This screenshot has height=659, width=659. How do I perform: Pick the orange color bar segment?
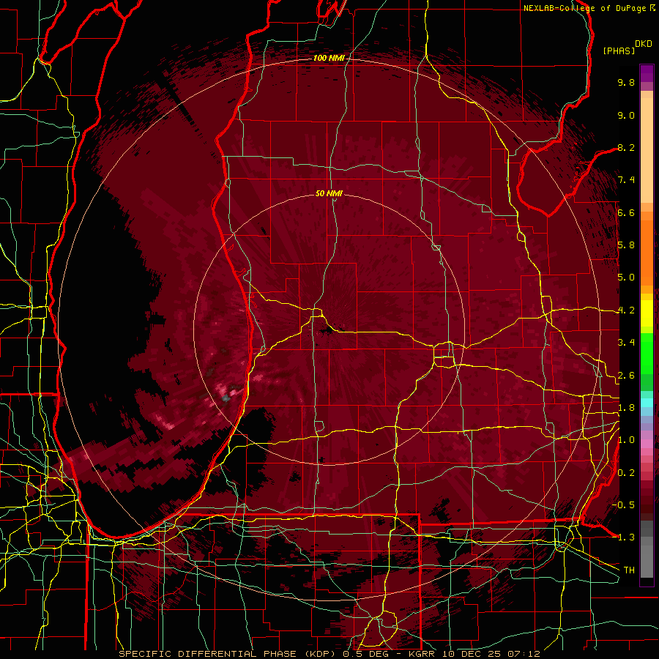tap(647, 252)
